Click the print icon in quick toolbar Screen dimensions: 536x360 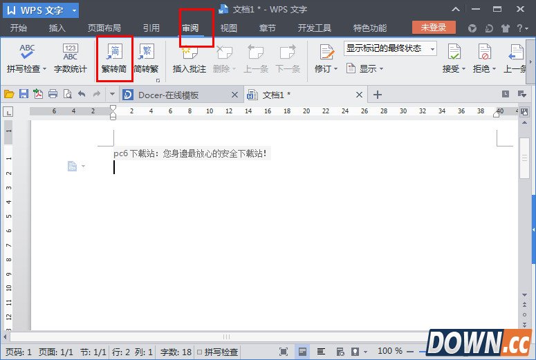[x=53, y=95]
